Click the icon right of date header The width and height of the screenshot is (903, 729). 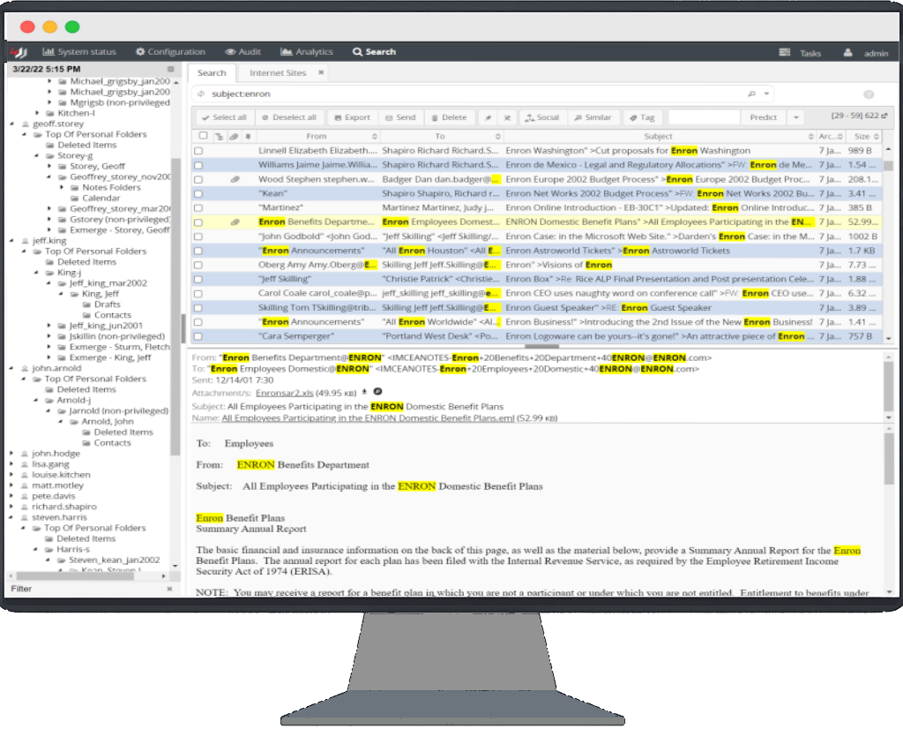coord(170,69)
